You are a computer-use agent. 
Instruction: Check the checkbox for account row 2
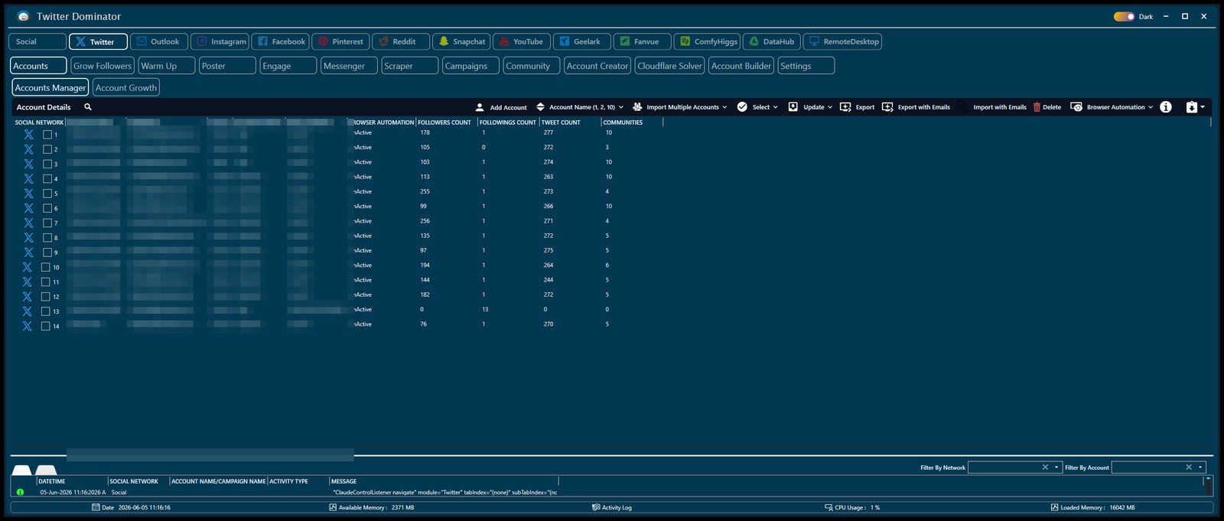pos(47,149)
